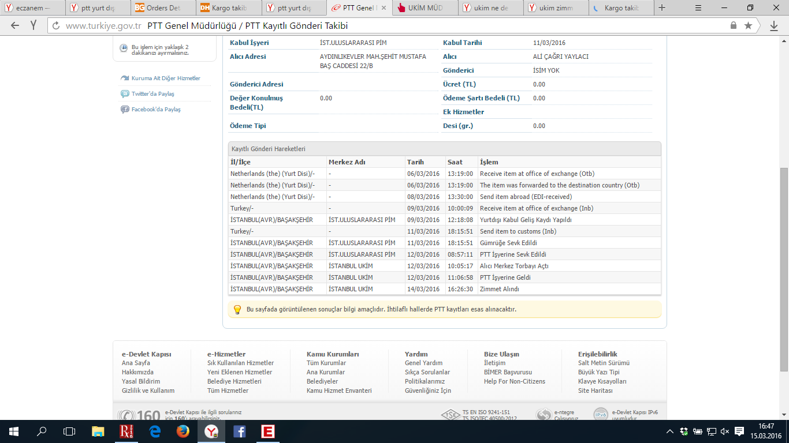Open the red E app on the taskbar
The width and height of the screenshot is (789, 443).
click(x=267, y=431)
